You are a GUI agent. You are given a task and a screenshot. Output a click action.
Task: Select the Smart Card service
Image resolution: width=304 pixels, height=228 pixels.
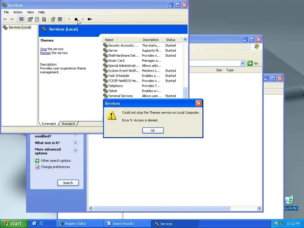[142, 61]
